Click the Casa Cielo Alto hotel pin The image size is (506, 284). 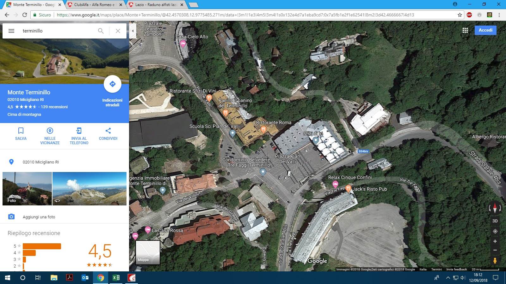tap(183, 44)
